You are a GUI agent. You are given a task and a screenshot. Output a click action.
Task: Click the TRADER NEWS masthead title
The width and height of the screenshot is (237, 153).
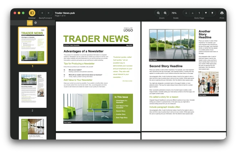pyautogui.click(x=96, y=39)
